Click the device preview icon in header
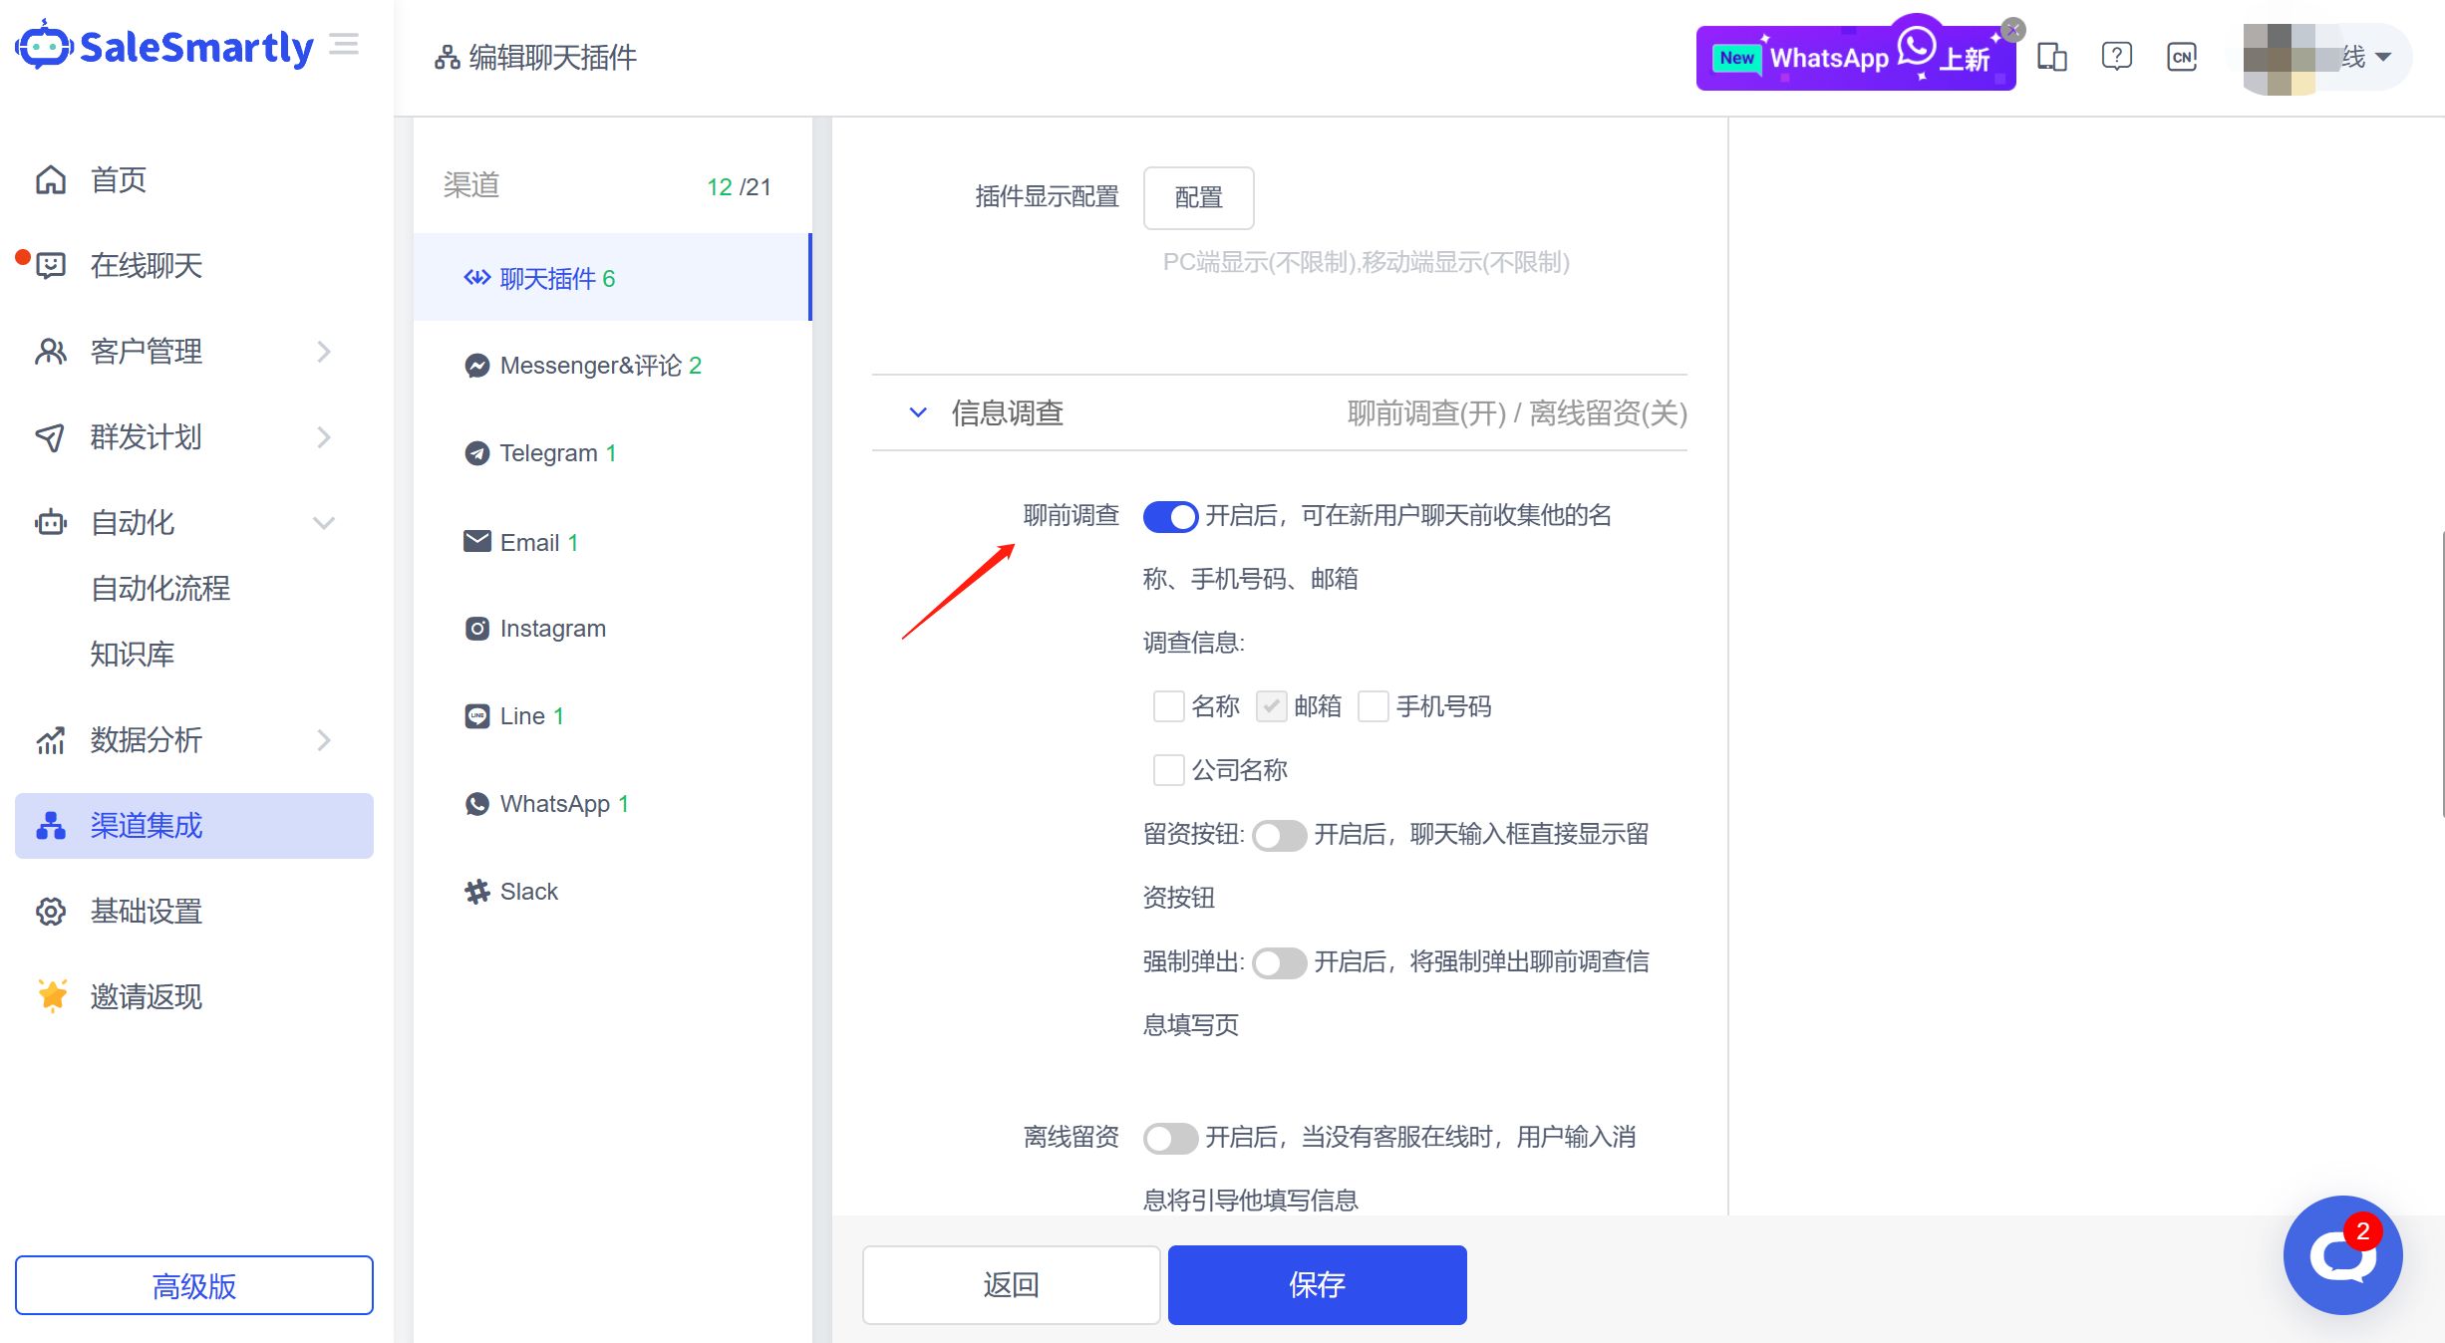This screenshot has height=1343, width=2445. pyautogui.click(x=2051, y=57)
